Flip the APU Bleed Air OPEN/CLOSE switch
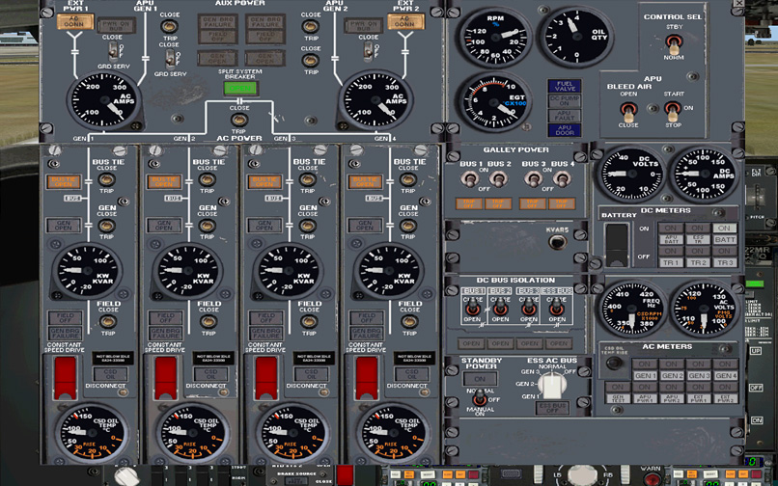778x486 pixels. click(628, 110)
